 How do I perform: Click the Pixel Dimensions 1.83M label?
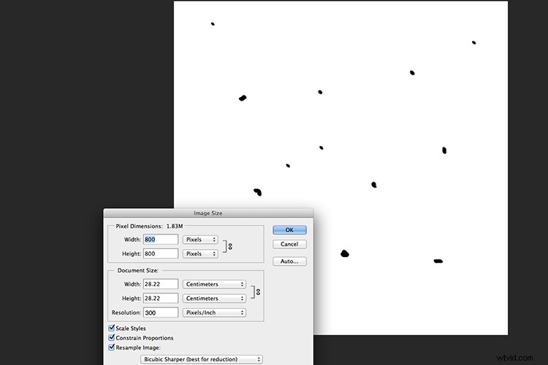click(149, 226)
